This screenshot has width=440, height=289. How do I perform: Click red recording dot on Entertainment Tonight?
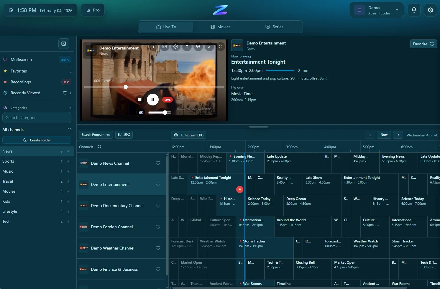click(x=240, y=189)
